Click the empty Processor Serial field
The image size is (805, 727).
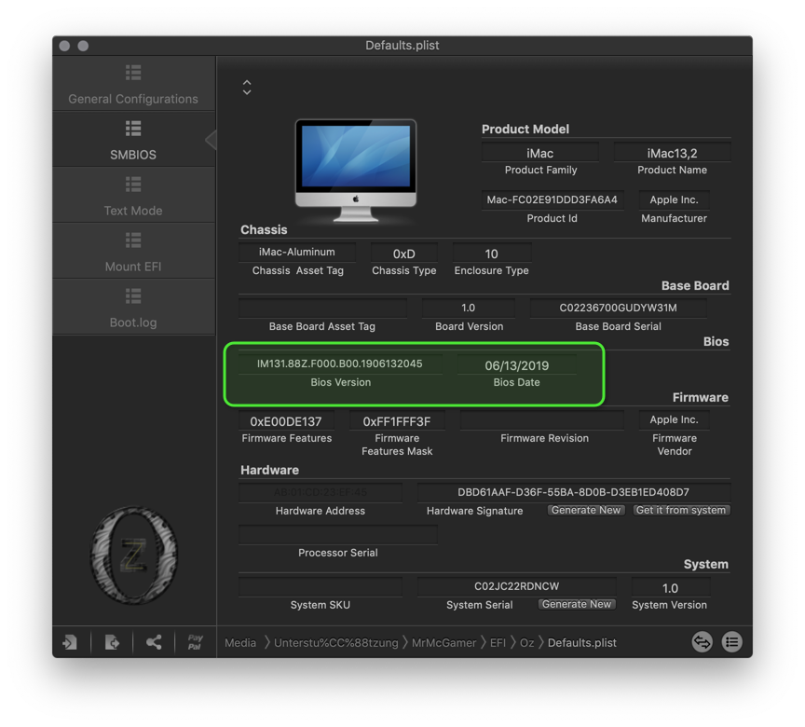(338, 534)
